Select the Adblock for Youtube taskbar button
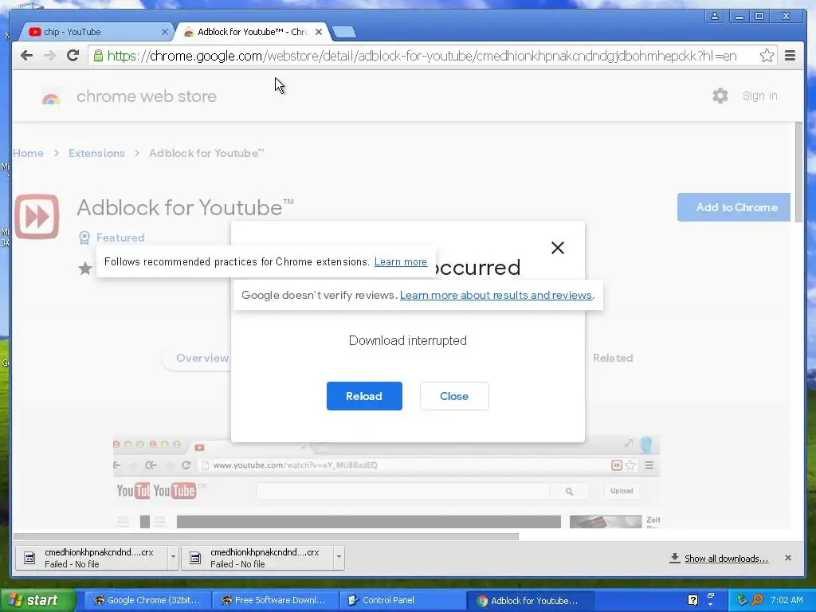This screenshot has height=612, width=816. coord(529,600)
